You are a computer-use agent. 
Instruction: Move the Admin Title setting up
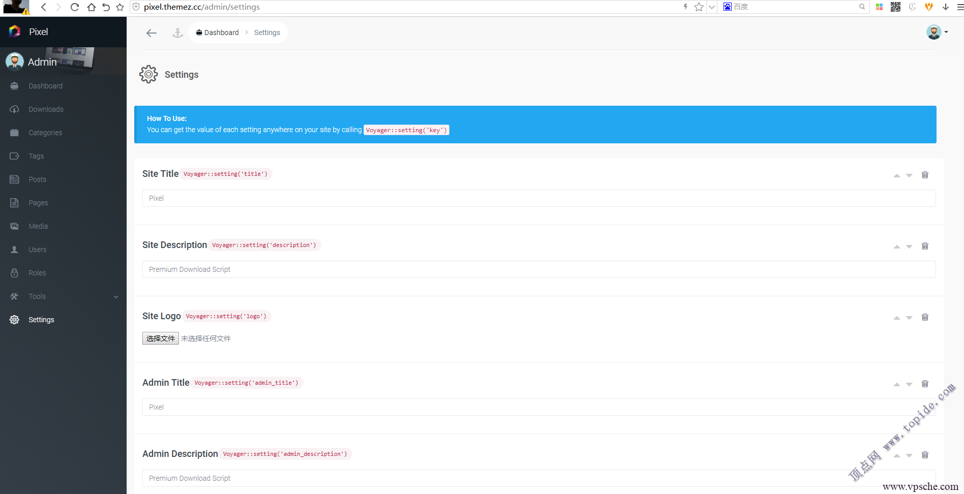(897, 384)
